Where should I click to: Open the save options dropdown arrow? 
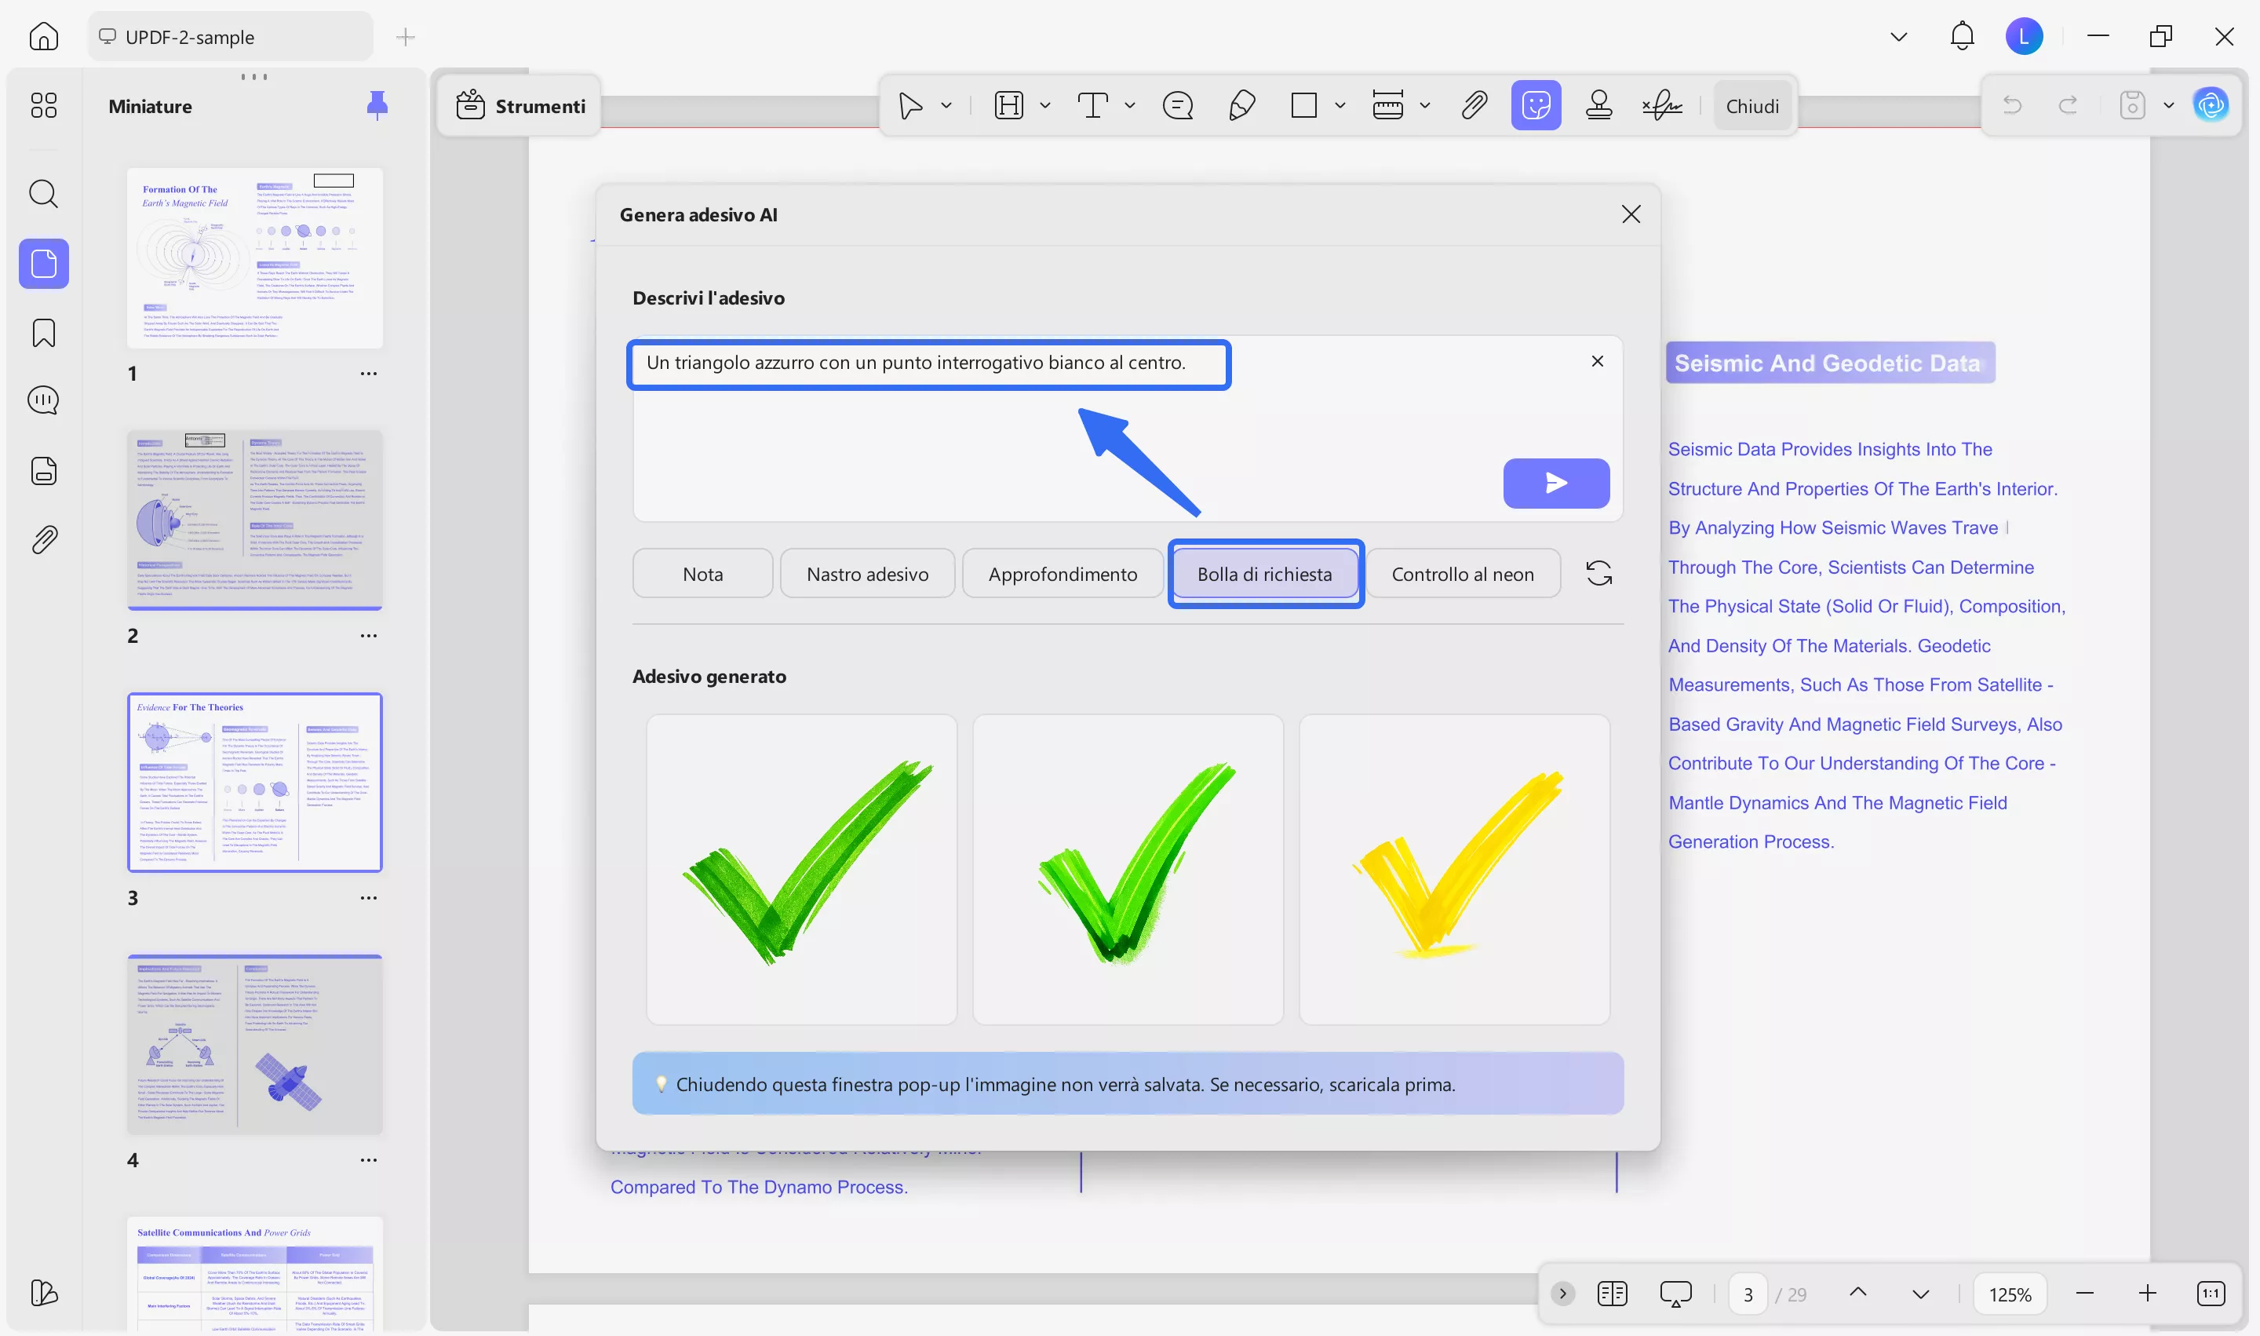point(2168,105)
